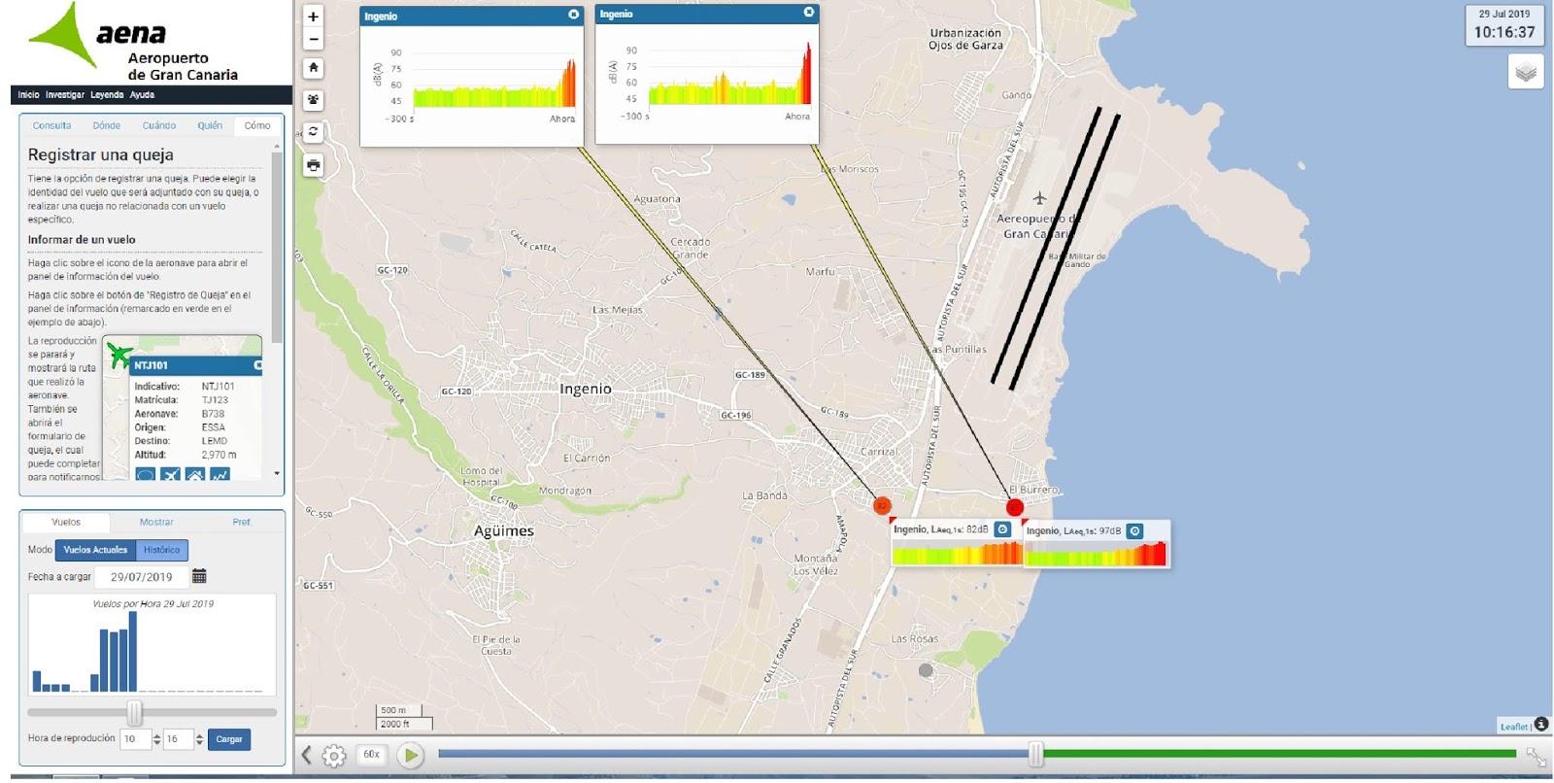Select Vuelos Actuales mode
The height and width of the screenshot is (783, 1554).
coord(95,550)
